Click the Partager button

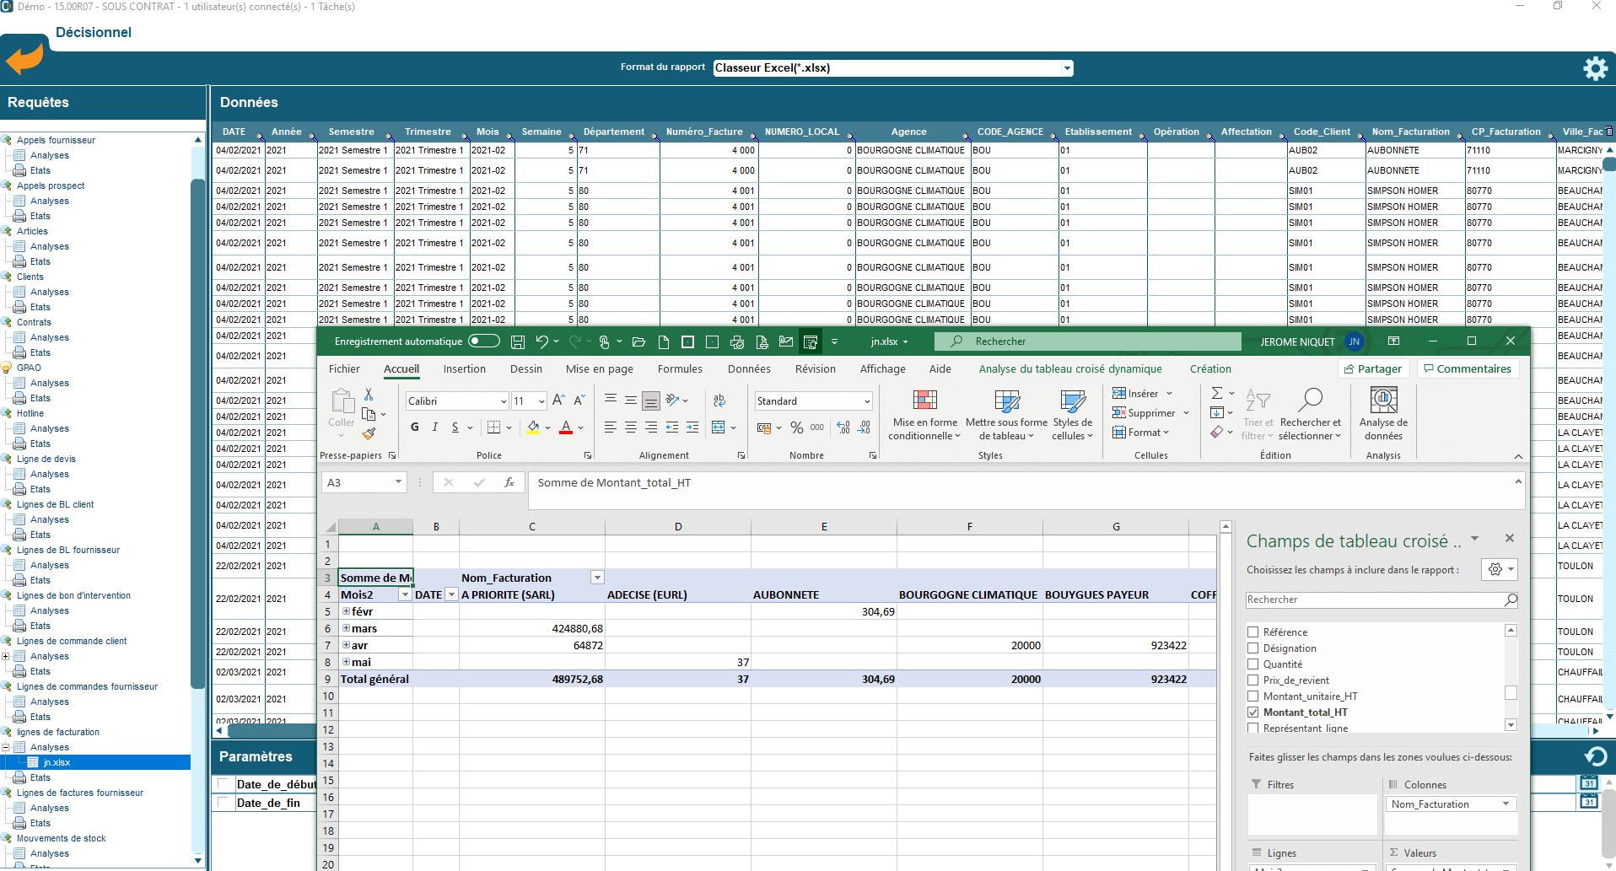coord(1373,369)
